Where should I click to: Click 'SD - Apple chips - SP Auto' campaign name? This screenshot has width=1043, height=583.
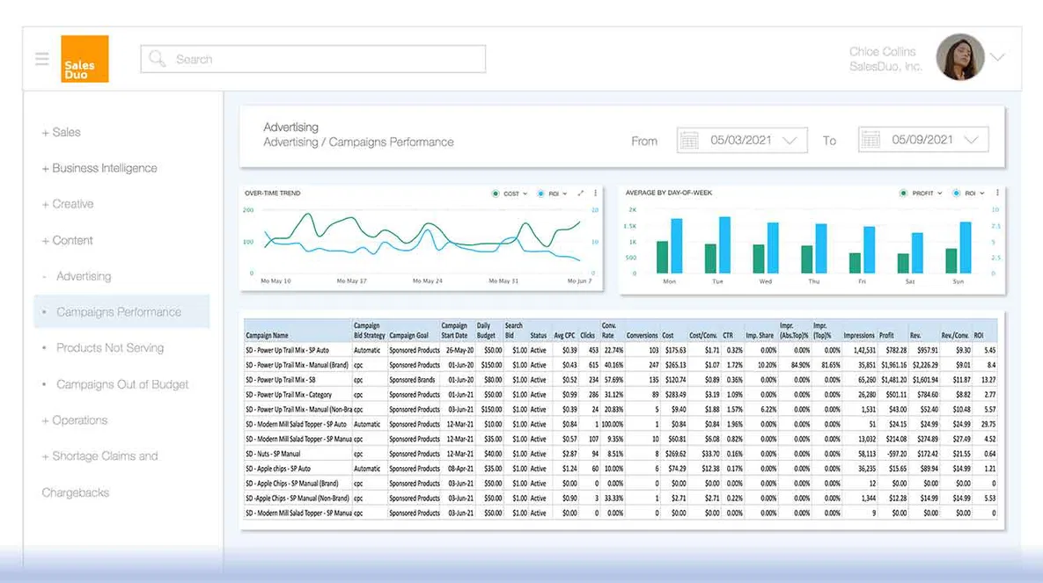tap(278, 469)
